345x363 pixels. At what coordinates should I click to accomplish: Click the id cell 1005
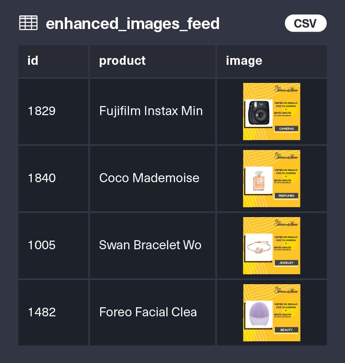[x=42, y=245]
